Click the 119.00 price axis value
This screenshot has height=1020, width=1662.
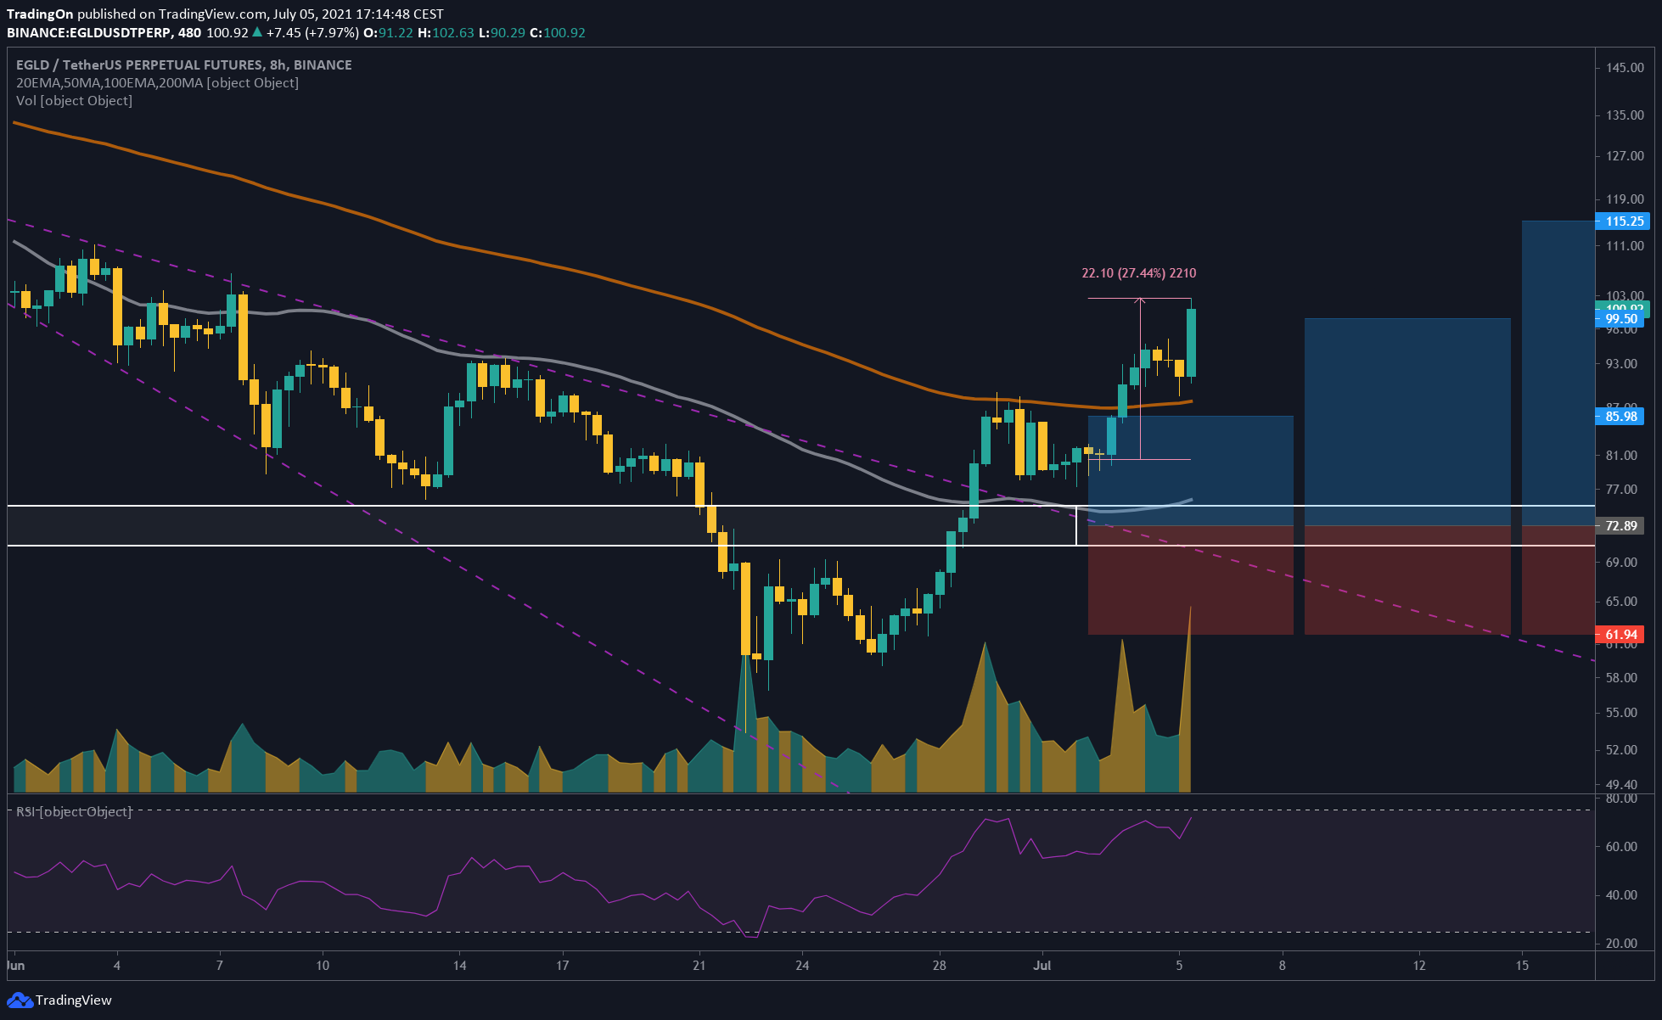pyautogui.click(x=1625, y=199)
